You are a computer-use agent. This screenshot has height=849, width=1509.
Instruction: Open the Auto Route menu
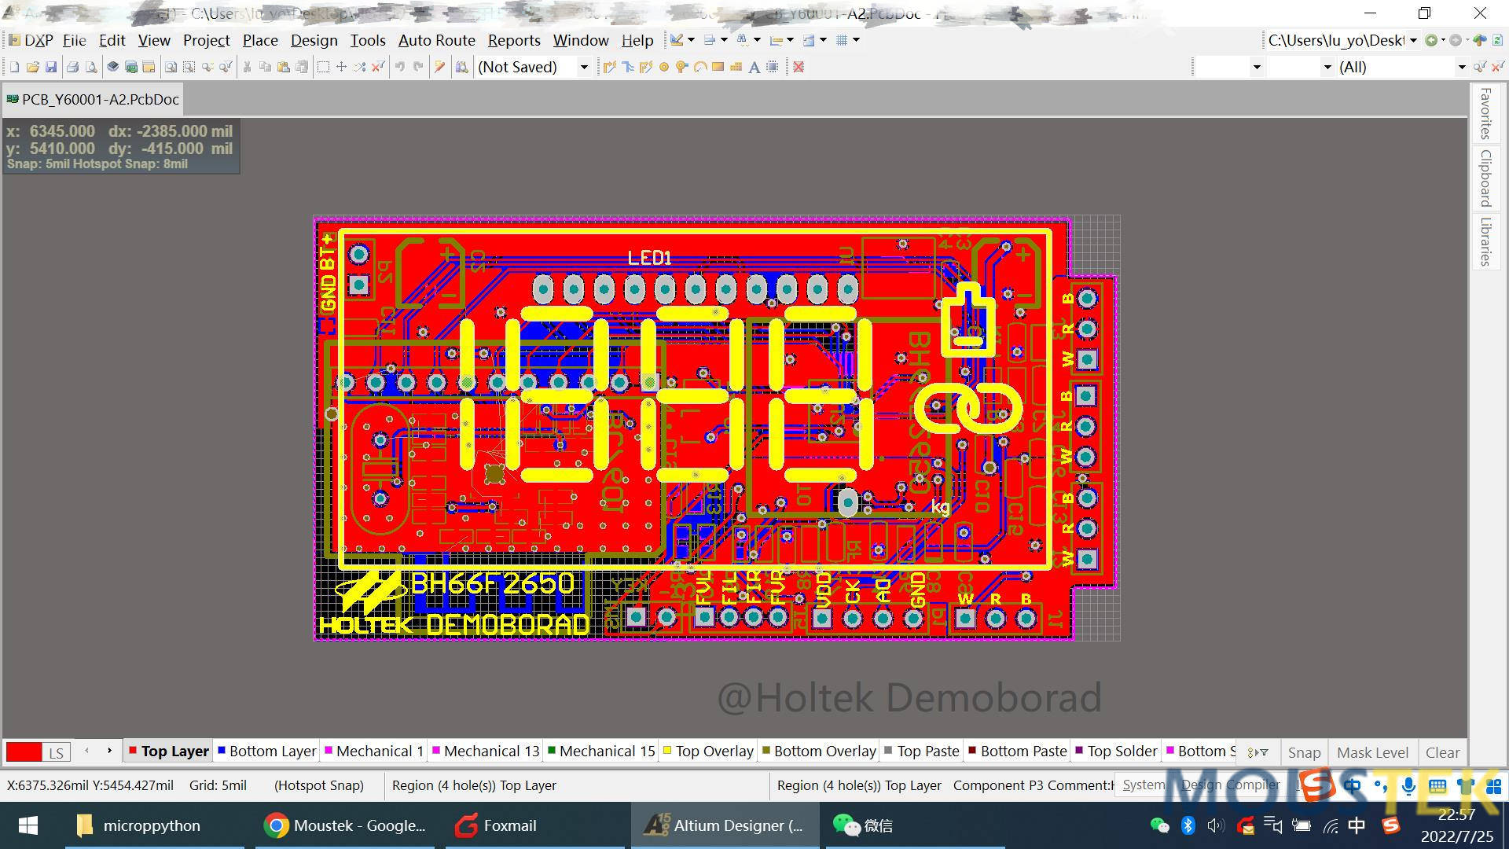click(436, 40)
